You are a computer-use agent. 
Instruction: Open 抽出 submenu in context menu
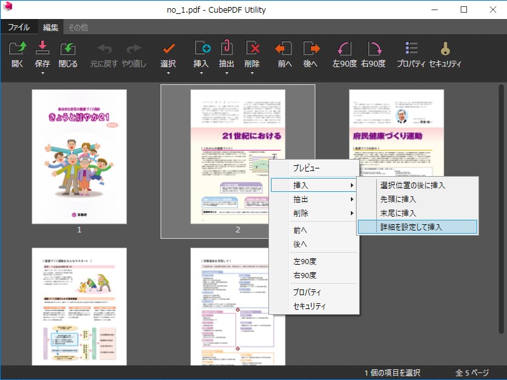click(x=313, y=199)
